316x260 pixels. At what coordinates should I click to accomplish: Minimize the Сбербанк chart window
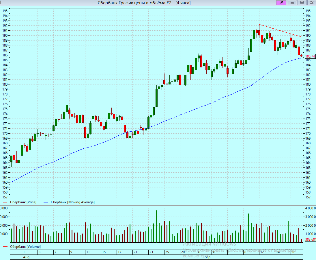(x=292, y=3)
